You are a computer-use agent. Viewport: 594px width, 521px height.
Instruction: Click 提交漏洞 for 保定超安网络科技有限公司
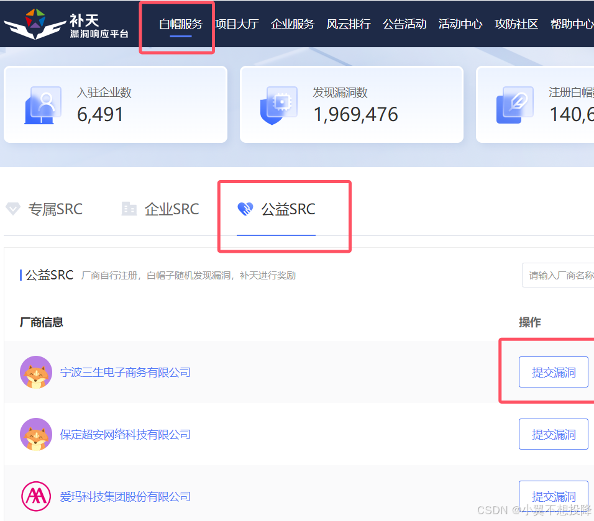(554, 434)
